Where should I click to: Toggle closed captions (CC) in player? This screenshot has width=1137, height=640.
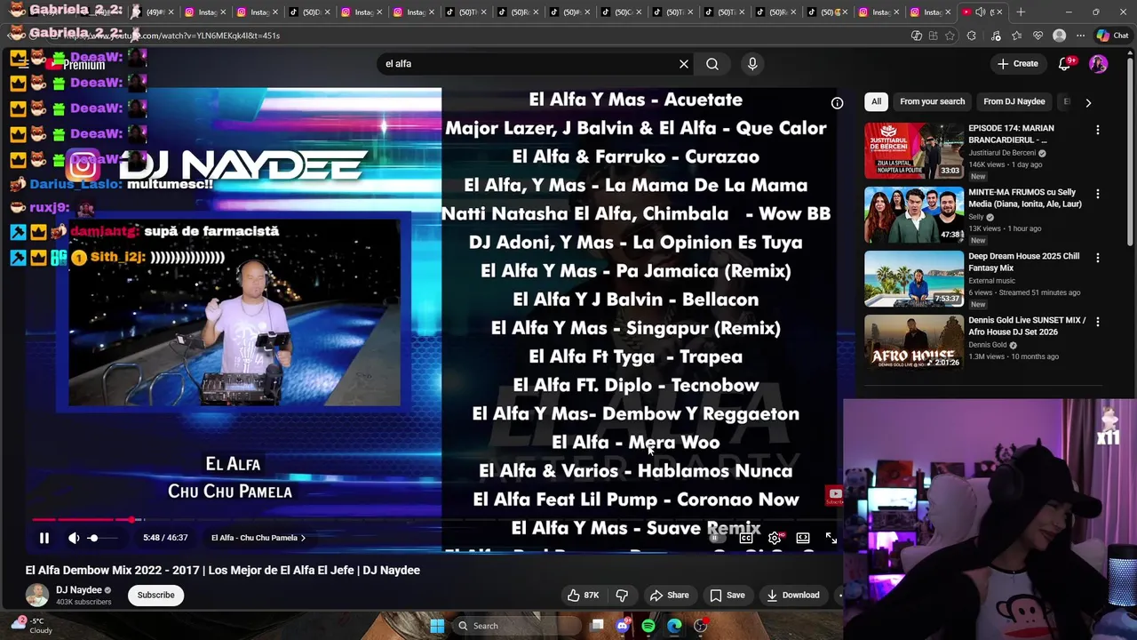[x=746, y=538]
